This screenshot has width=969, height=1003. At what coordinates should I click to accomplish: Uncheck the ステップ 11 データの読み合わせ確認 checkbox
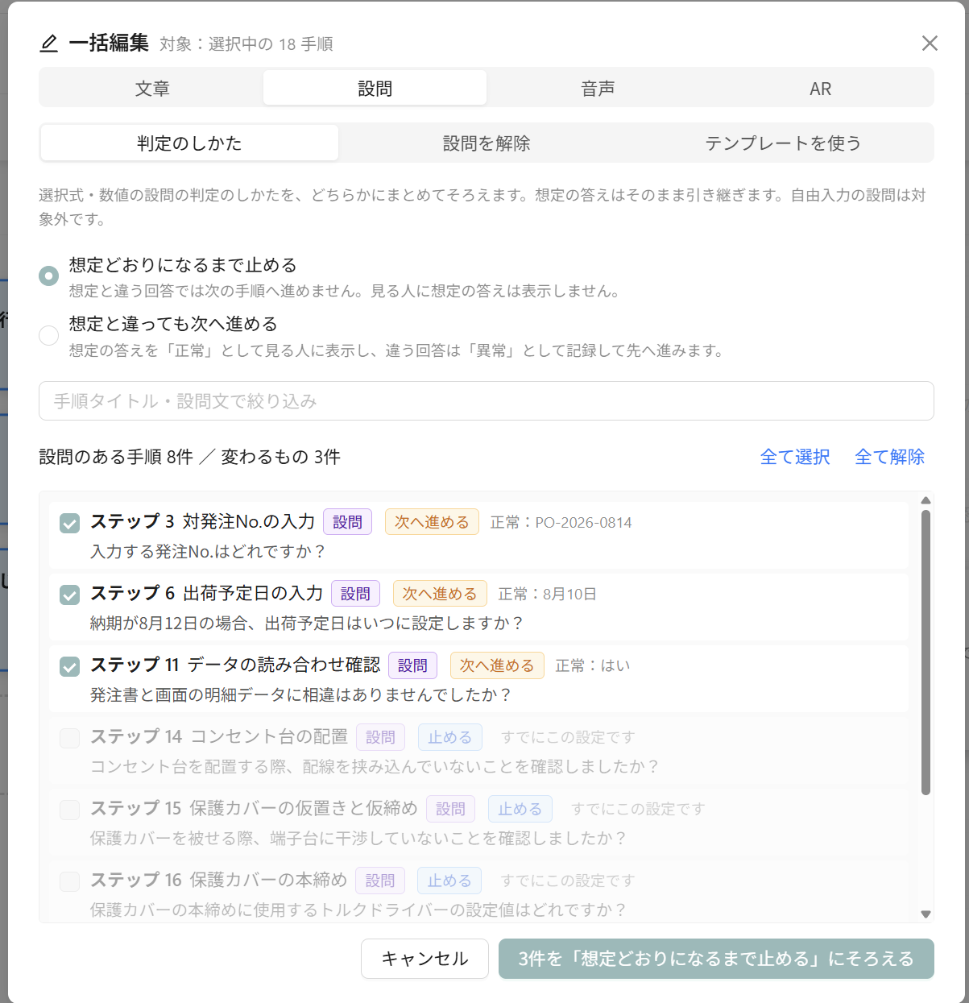pyautogui.click(x=70, y=666)
